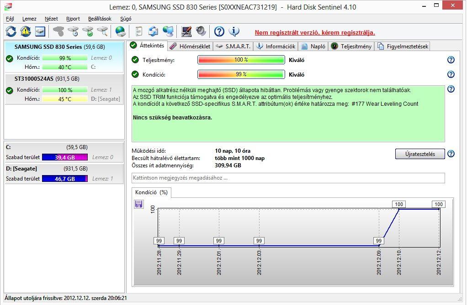Click the ST31000524AS 45 °C temperature bar
Screen dimensions: 467x305
coord(64,99)
